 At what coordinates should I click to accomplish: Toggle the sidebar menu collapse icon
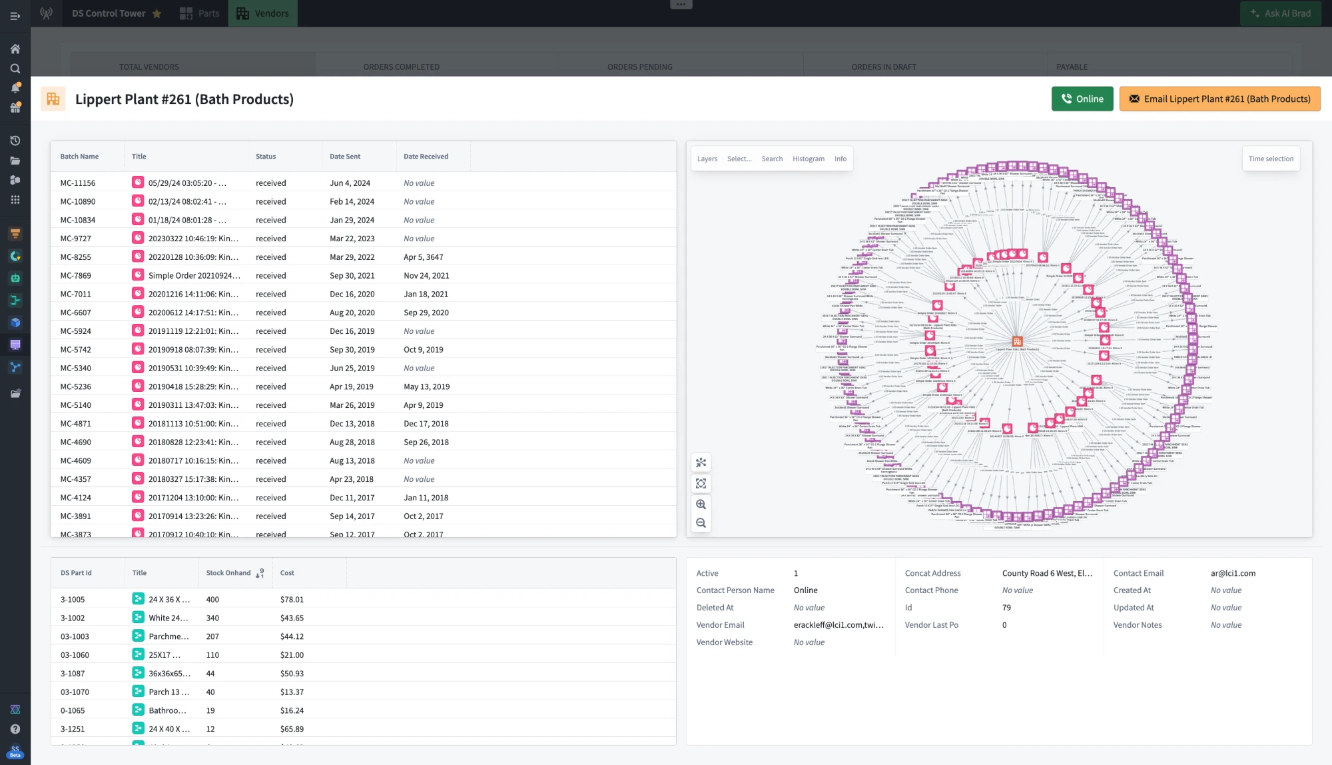(15, 16)
